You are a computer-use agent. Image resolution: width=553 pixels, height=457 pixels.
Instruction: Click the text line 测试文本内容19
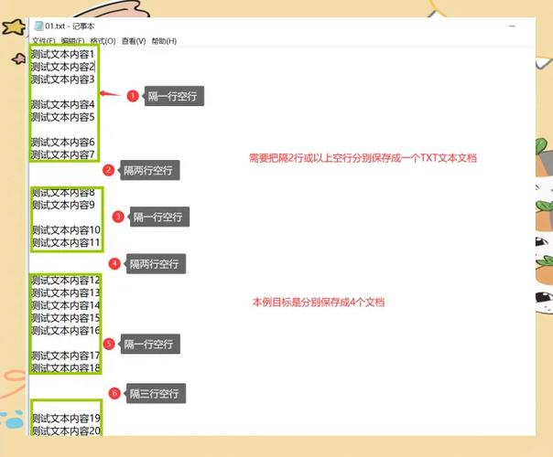click(x=66, y=418)
